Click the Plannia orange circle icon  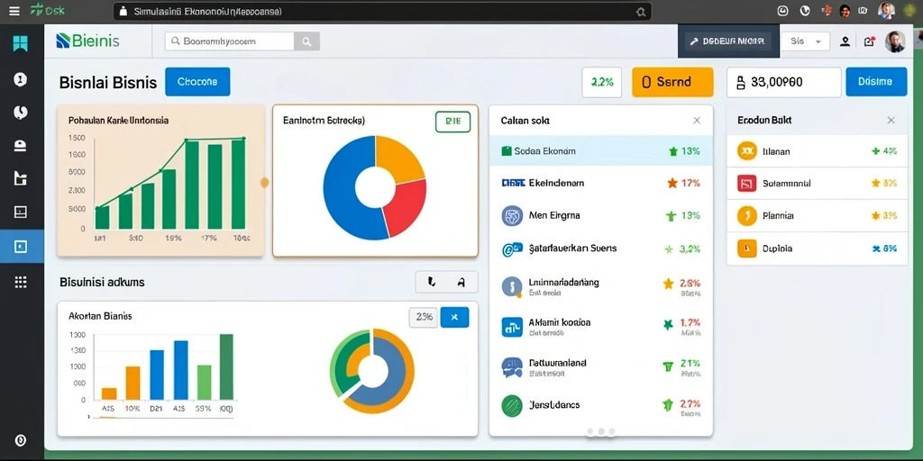tap(746, 216)
